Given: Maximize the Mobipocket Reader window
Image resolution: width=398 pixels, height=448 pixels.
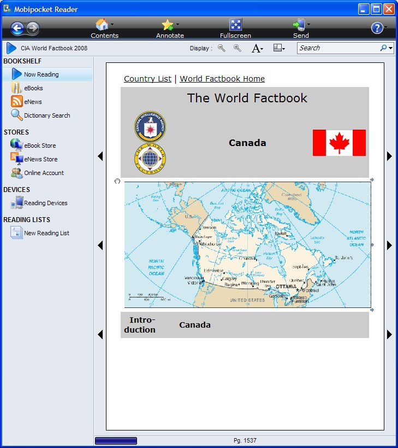Looking at the screenshot, I should [x=376, y=9].
